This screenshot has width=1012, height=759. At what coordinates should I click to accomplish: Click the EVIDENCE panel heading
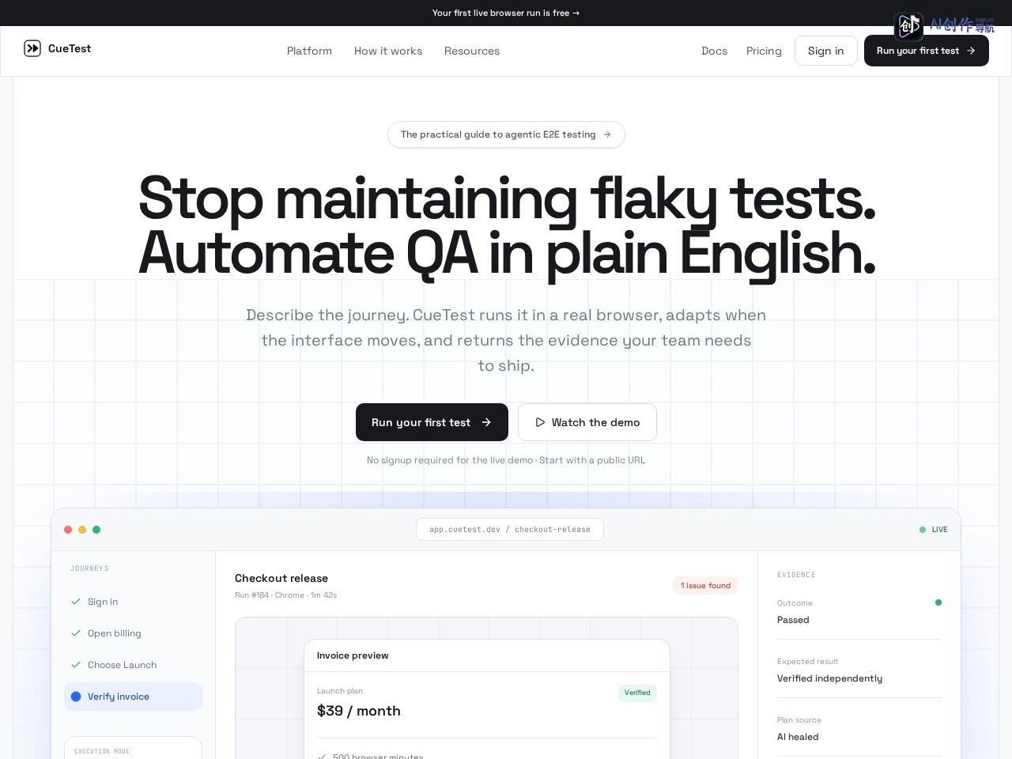click(796, 575)
